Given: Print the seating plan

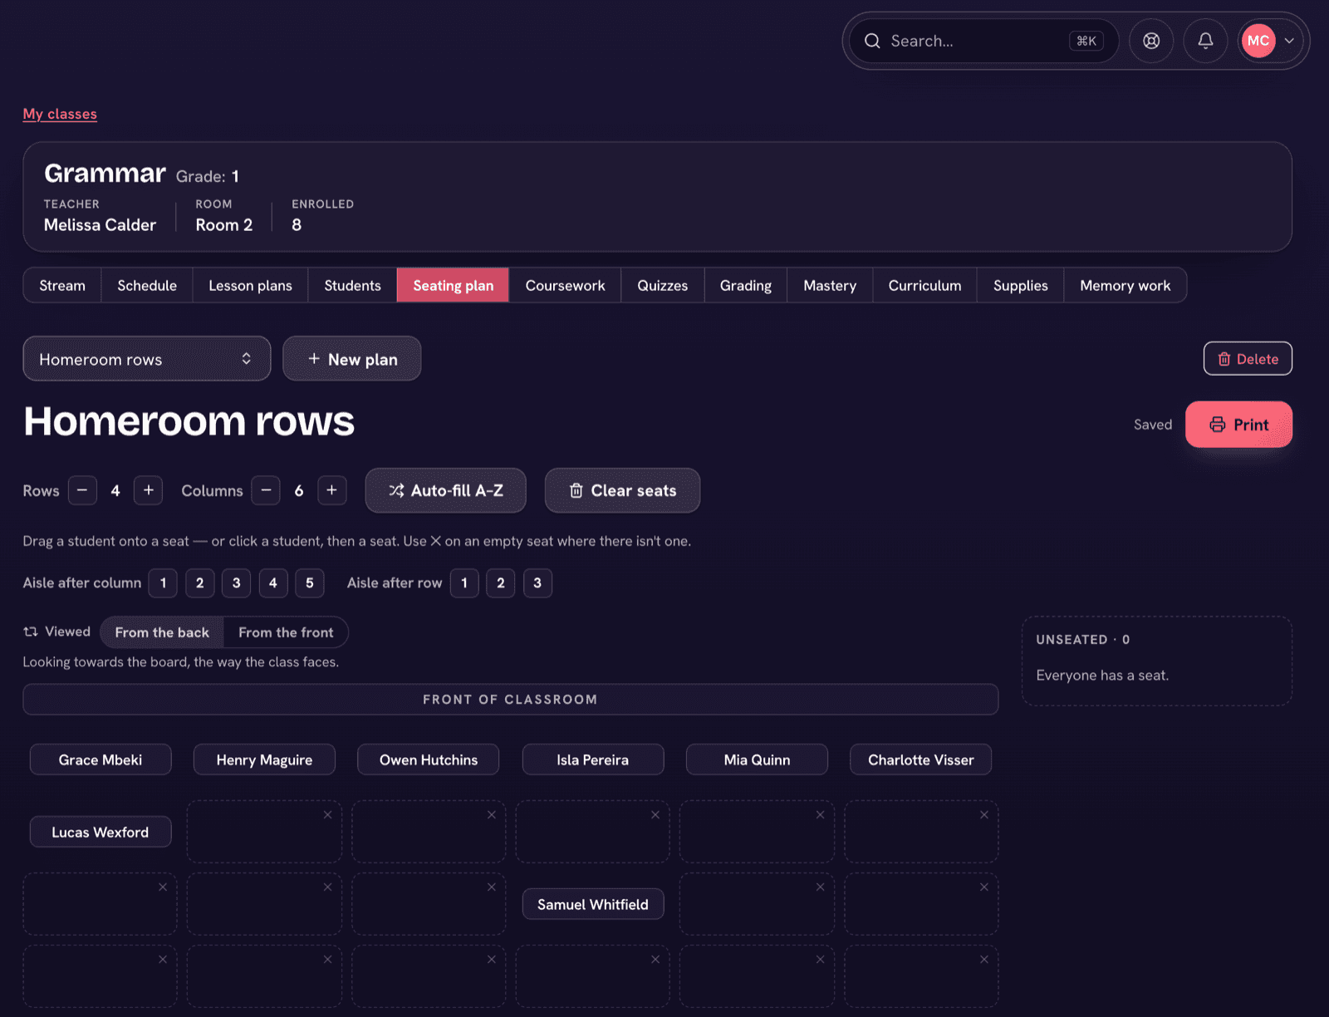Looking at the screenshot, I should (1238, 425).
